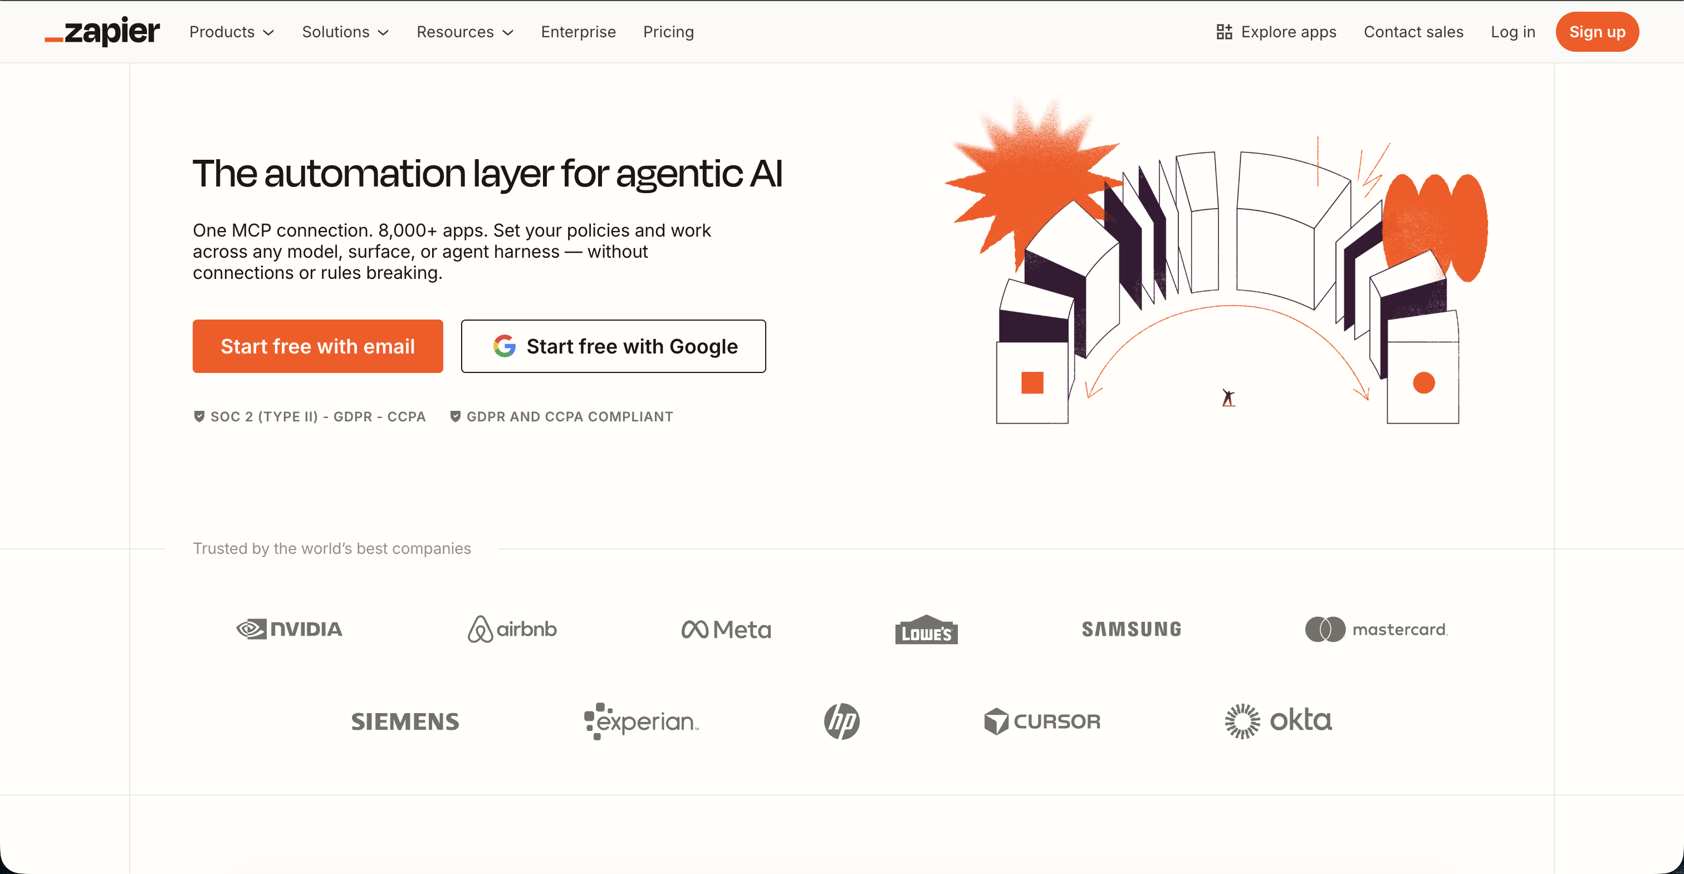Expand the Resources menu chevron

[508, 33]
